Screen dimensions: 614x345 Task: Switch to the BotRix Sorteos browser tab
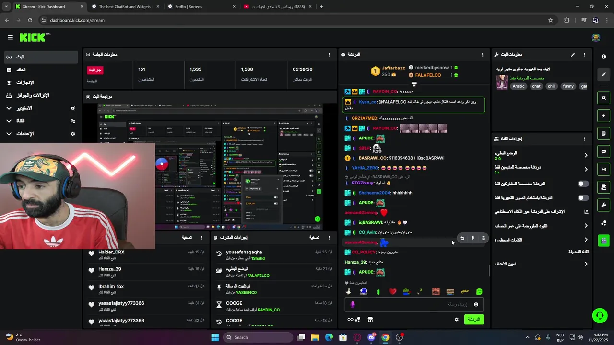(201, 7)
